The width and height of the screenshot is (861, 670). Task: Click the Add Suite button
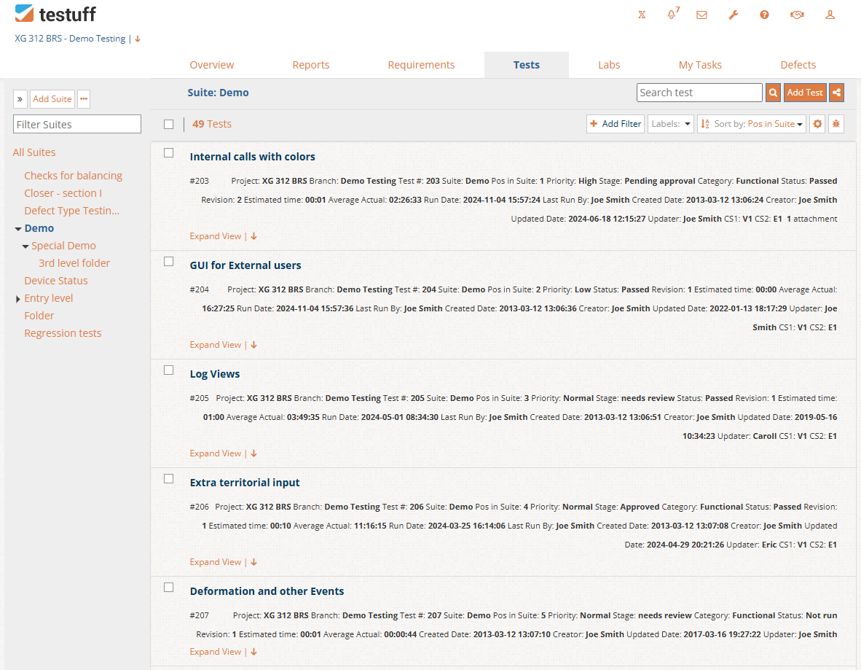click(x=52, y=99)
